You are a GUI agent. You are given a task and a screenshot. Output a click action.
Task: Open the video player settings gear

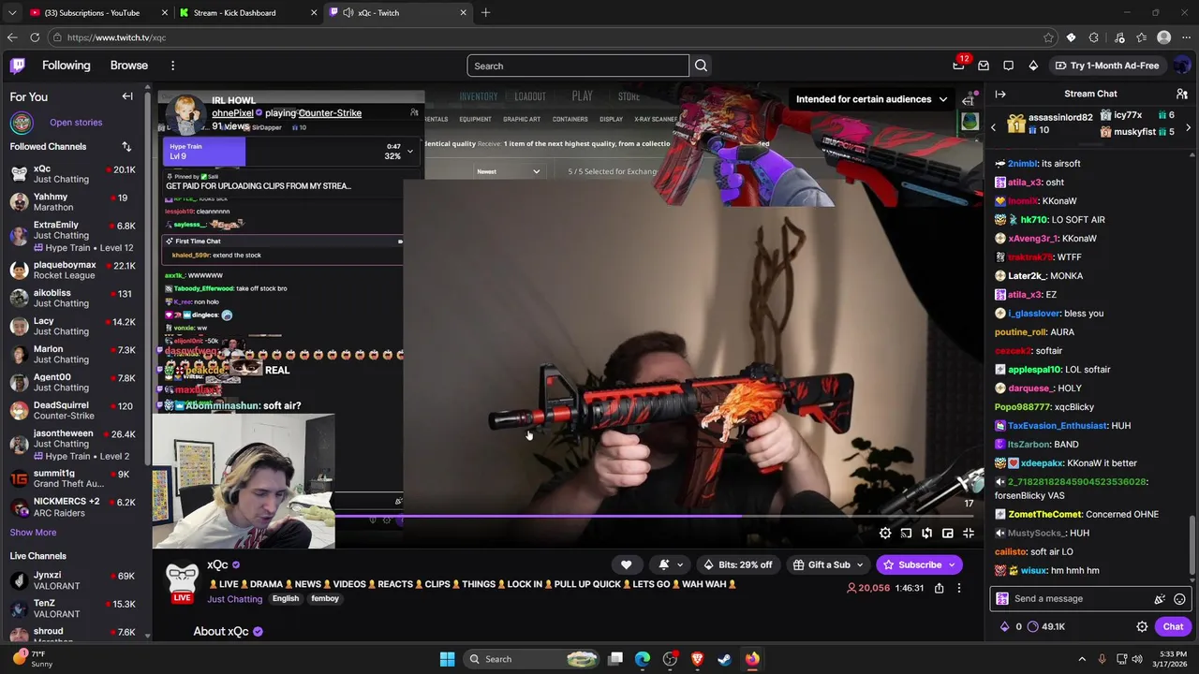click(885, 533)
